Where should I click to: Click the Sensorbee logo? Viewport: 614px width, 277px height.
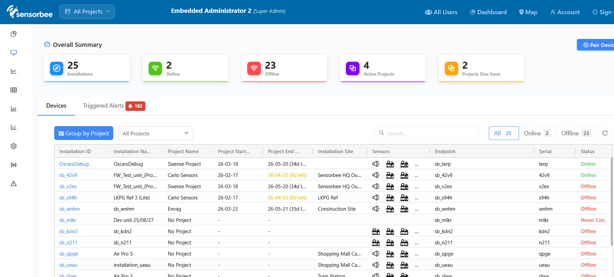pos(30,12)
